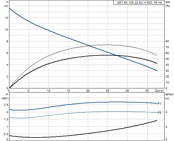Click the 50 tick on efficiency axis
This screenshot has height=141, width=174.
pos(167,59)
